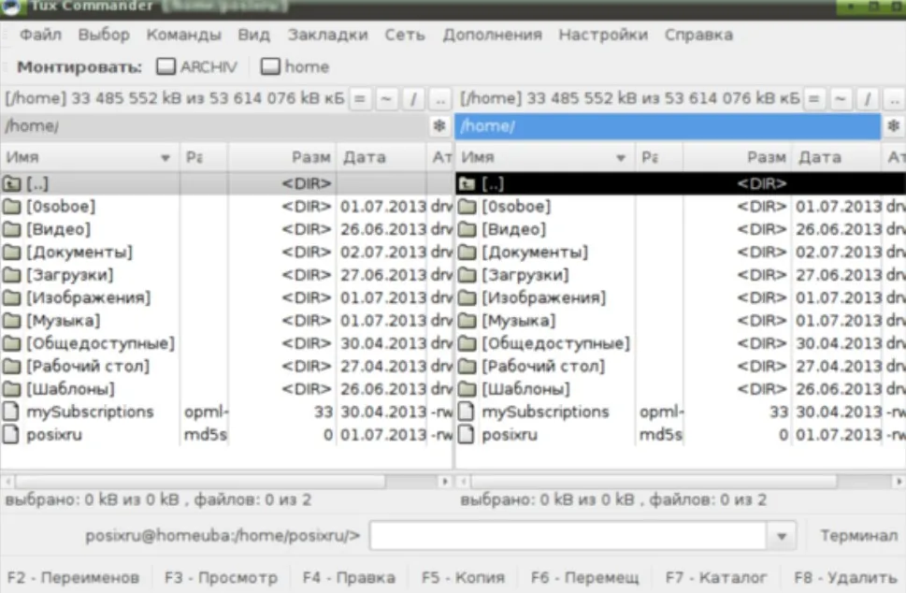The height and width of the screenshot is (593, 906).
Task: Sort right panel by Дата column
Action: coord(837,157)
